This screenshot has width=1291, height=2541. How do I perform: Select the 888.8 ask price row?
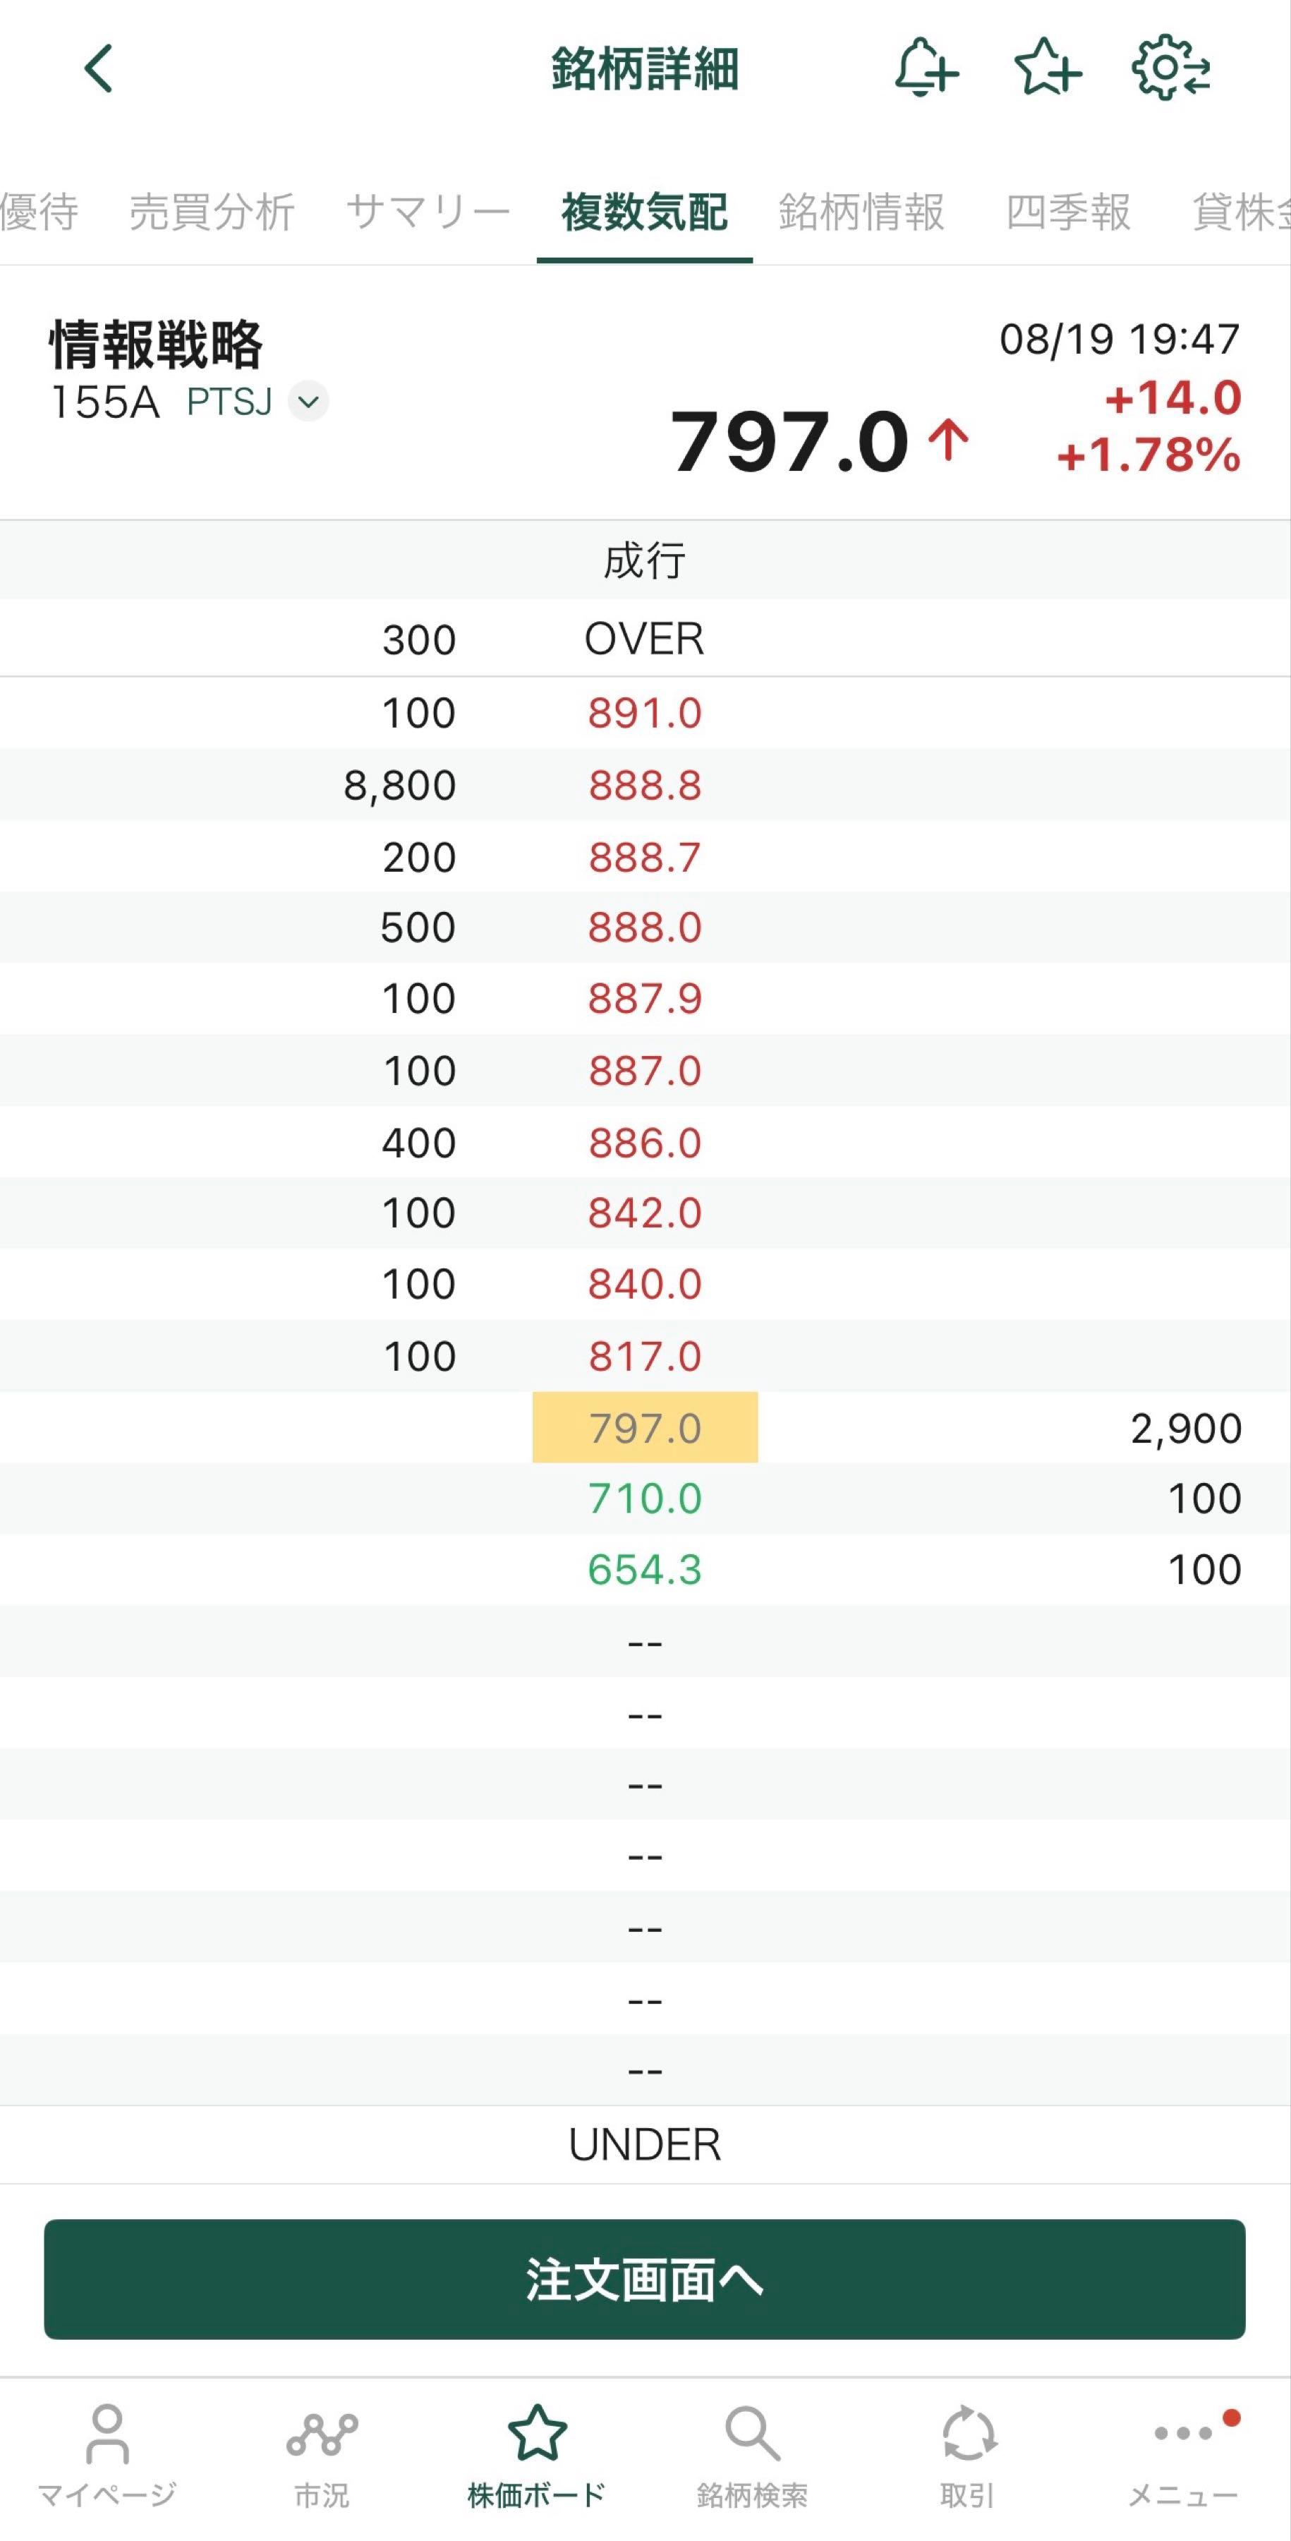coord(645,785)
